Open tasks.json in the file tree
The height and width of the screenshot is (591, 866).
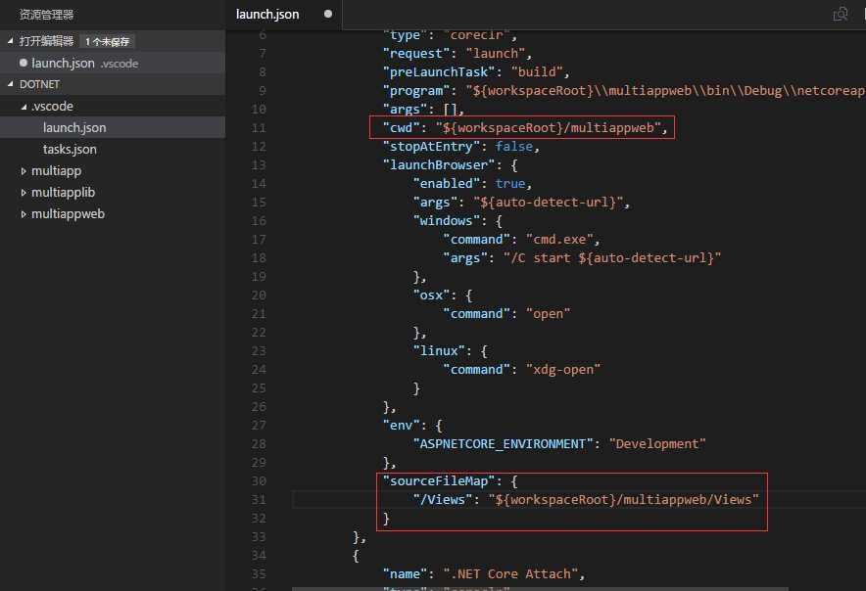point(70,149)
